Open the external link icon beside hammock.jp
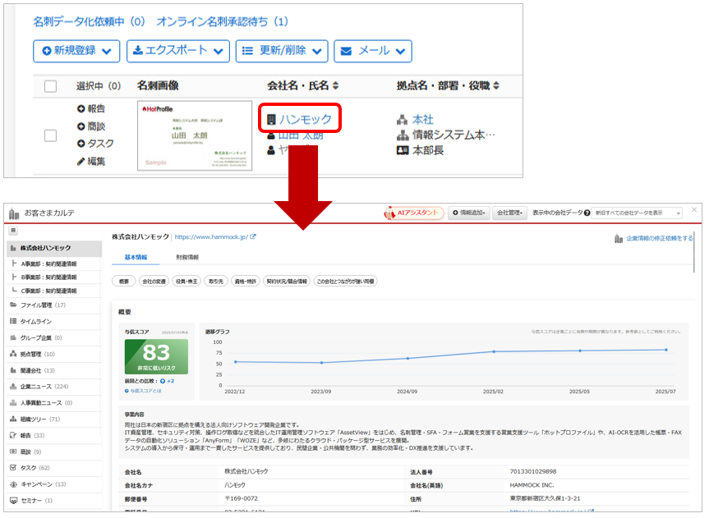The image size is (709, 518). tap(253, 237)
